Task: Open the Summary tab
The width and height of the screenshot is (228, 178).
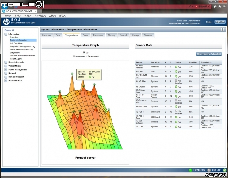Action: (x=47, y=35)
